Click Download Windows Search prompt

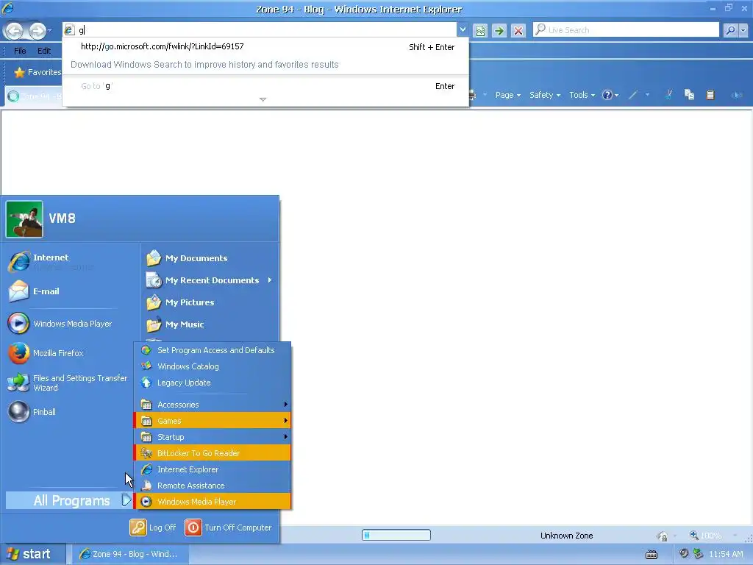pyautogui.click(x=204, y=65)
